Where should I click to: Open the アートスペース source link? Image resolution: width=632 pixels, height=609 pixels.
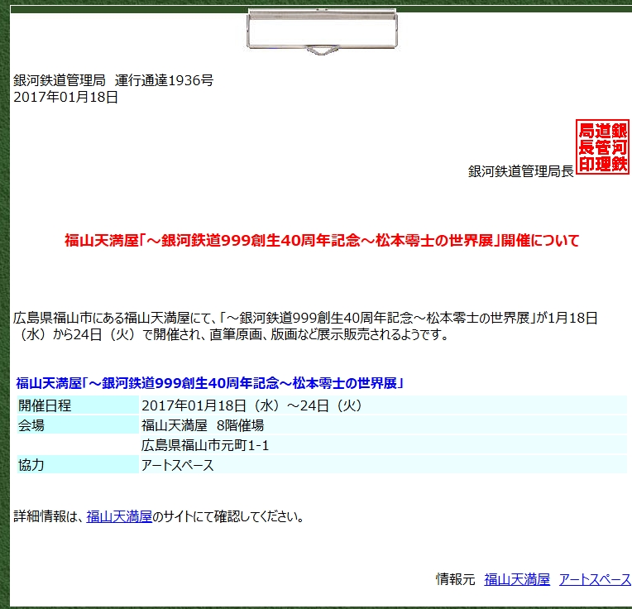click(595, 579)
